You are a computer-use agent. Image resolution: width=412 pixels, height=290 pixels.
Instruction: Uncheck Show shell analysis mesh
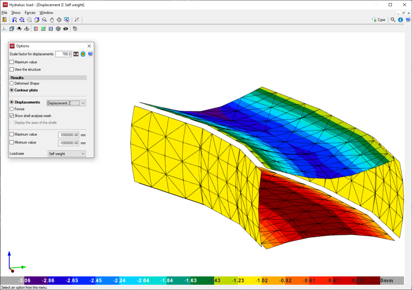[x=12, y=116]
